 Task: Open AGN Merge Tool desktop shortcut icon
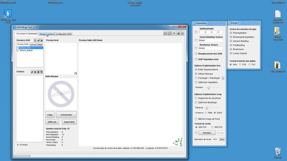(8, 14)
